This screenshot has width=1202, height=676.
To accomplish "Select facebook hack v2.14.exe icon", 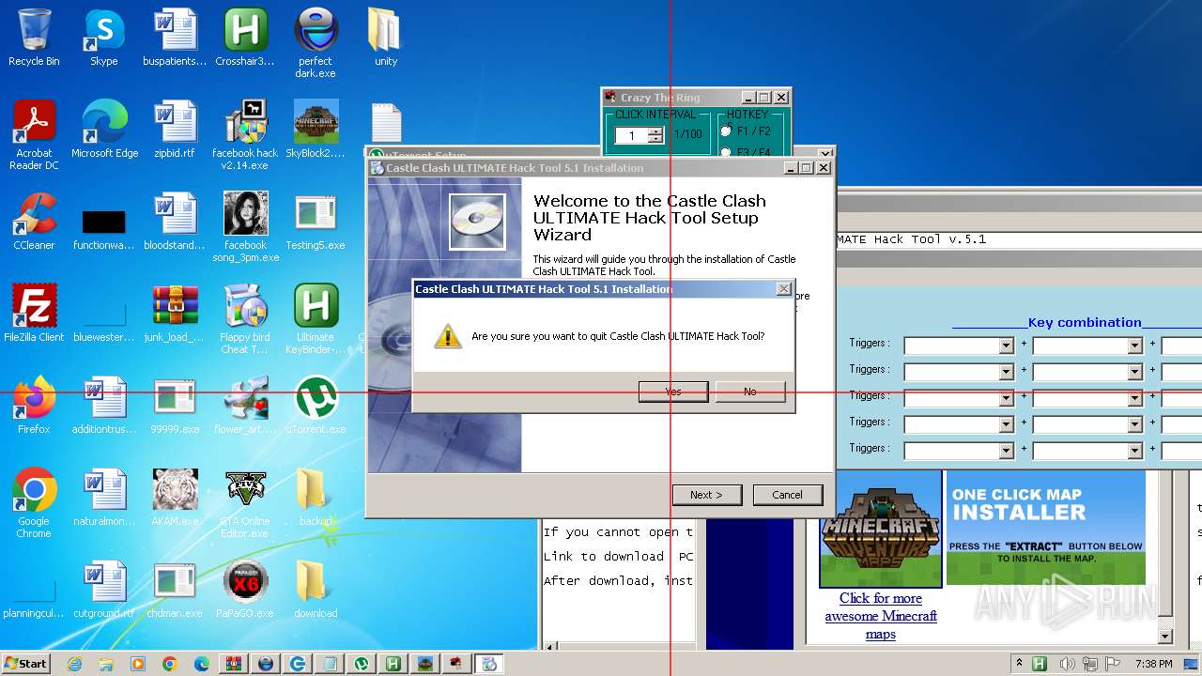I will coord(245,135).
